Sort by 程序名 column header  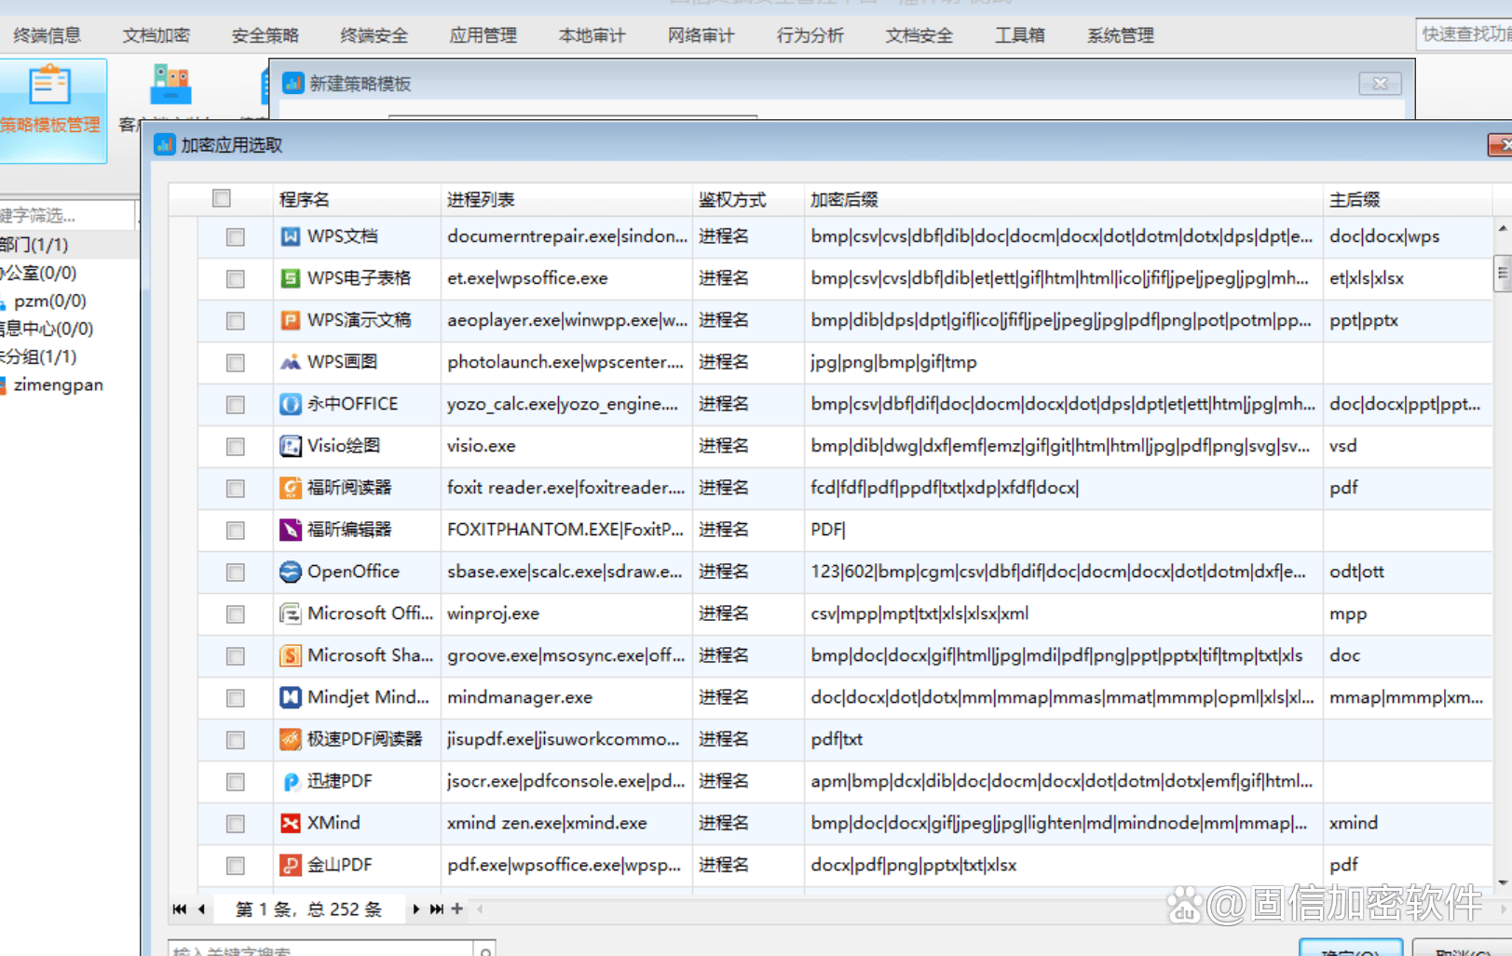point(304,199)
